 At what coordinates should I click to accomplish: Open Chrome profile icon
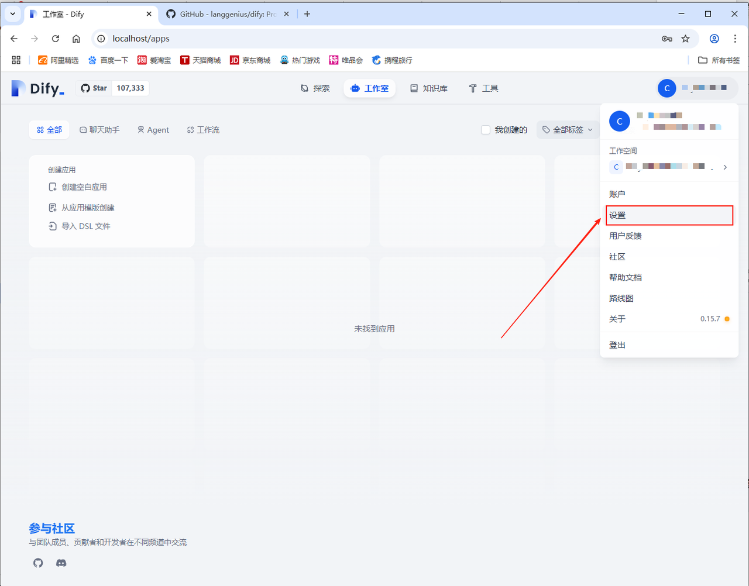pyautogui.click(x=714, y=39)
